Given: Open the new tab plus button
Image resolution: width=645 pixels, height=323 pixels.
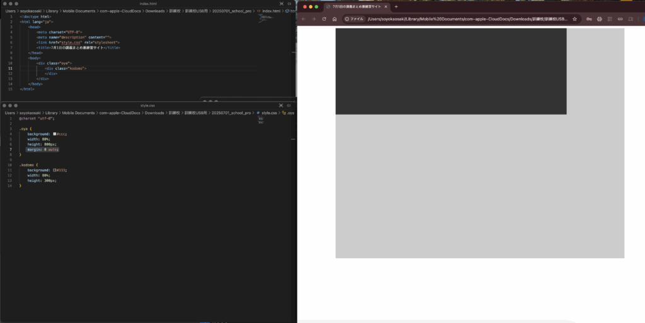Looking at the screenshot, I should (x=396, y=6).
